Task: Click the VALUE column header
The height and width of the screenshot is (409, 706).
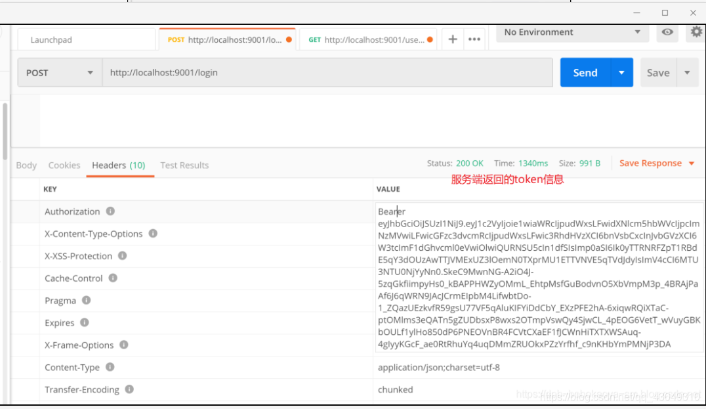Action: tap(388, 189)
